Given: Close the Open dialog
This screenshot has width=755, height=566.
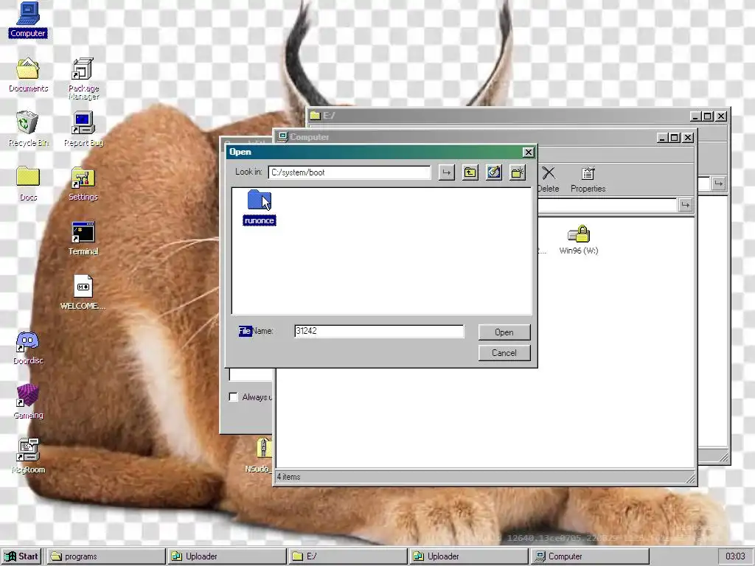Looking at the screenshot, I should pos(528,152).
